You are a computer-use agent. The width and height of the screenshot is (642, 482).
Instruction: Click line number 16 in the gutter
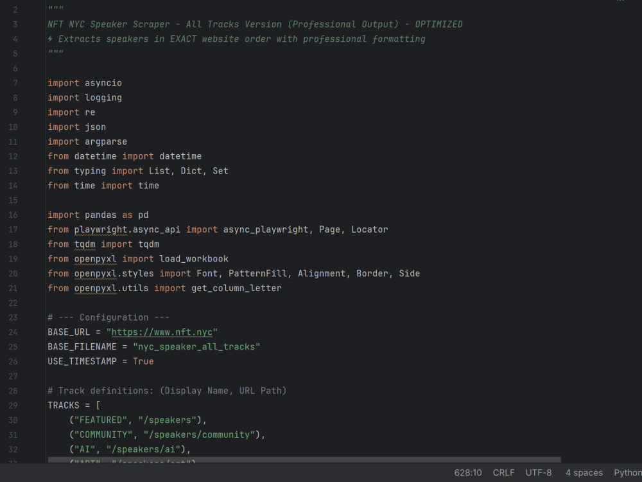[13, 215]
